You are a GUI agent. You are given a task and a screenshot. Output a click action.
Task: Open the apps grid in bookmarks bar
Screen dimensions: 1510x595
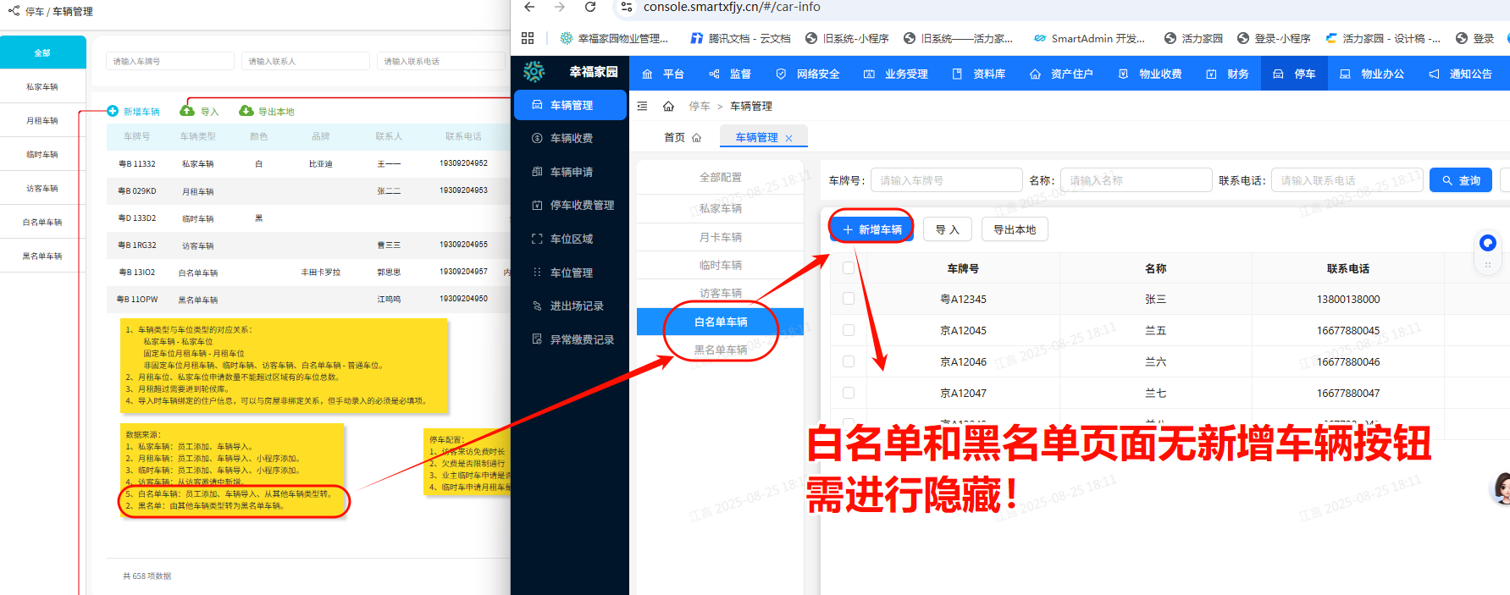528,38
